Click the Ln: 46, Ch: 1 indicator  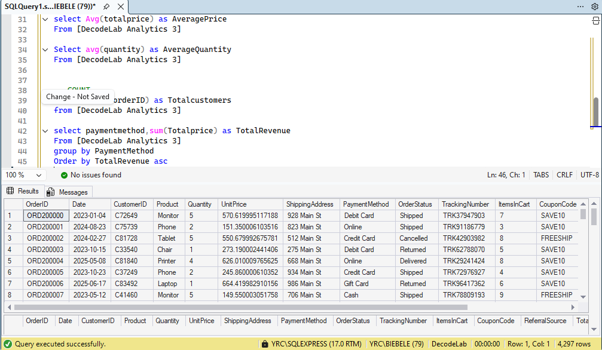[506, 175]
